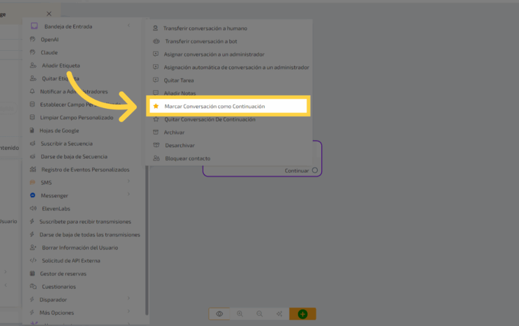
Task: Click the star icon beside Marcar Conversación como Continuación
Action: [x=156, y=106]
